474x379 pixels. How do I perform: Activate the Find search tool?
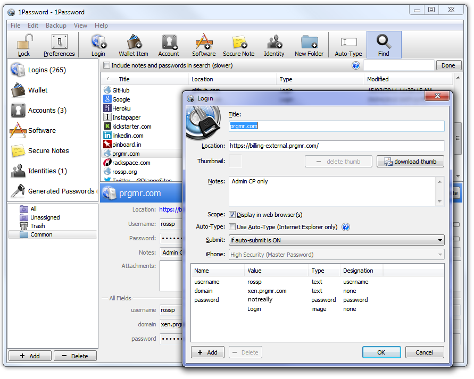tap(384, 45)
